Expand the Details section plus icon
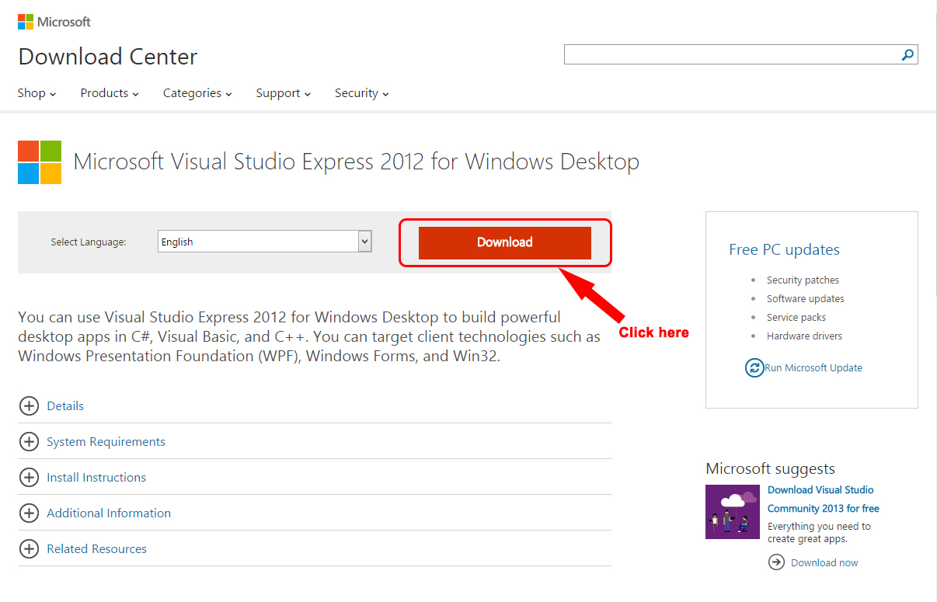Viewport: 937px width, 602px height. (x=29, y=405)
